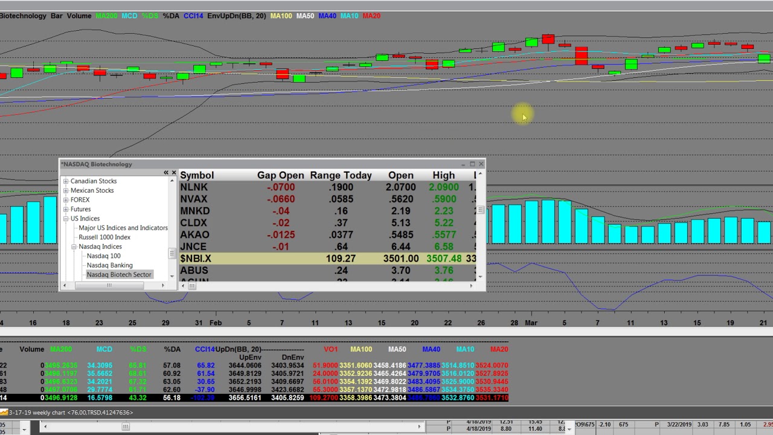
Task: Click watchlist vertical scrollbar thumb
Action: coord(481,210)
